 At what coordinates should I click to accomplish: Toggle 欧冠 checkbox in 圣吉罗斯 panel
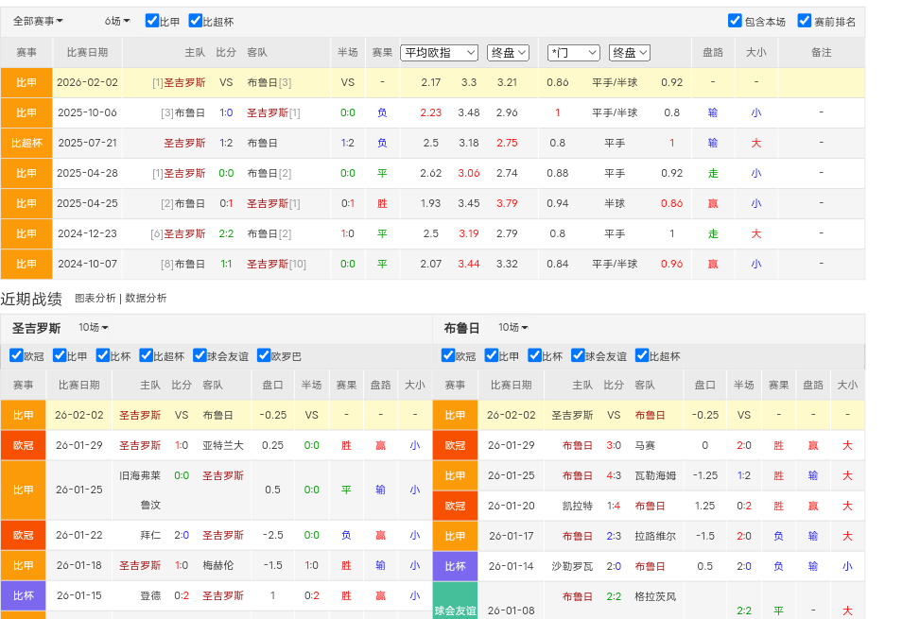[16, 356]
